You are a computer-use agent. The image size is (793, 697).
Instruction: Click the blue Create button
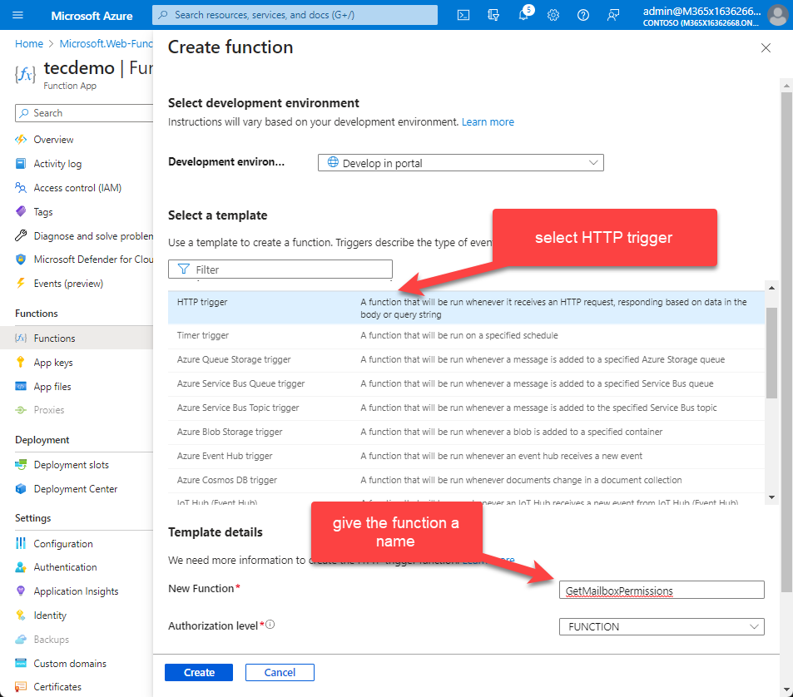199,672
